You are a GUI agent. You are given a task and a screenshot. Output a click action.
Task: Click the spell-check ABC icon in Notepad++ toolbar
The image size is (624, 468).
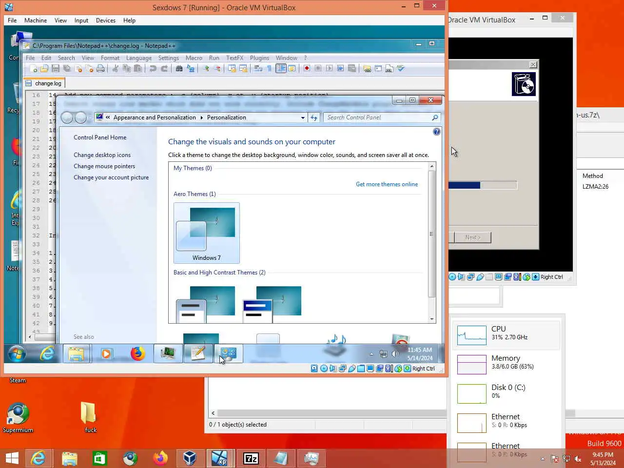401,68
